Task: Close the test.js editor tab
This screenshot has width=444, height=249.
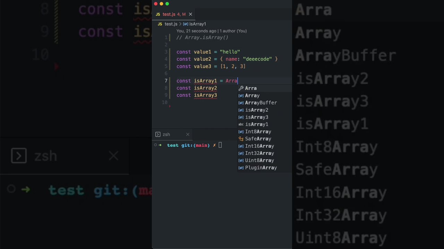Action: [x=190, y=14]
